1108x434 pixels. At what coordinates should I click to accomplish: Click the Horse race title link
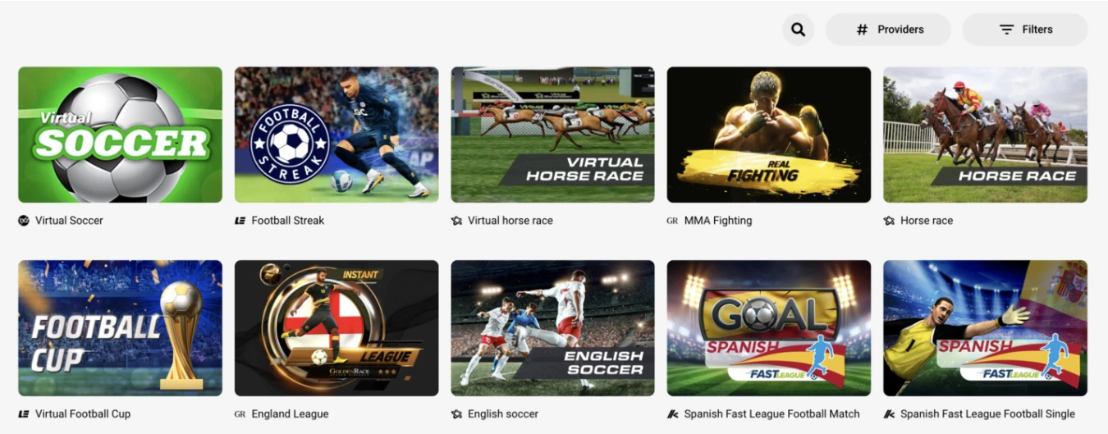coord(927,221)
